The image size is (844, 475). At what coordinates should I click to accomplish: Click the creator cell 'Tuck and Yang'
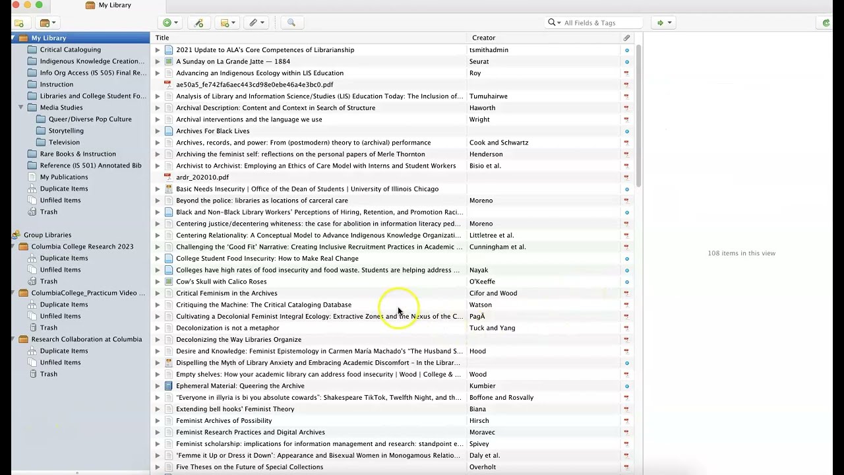[x=492, y=328]
